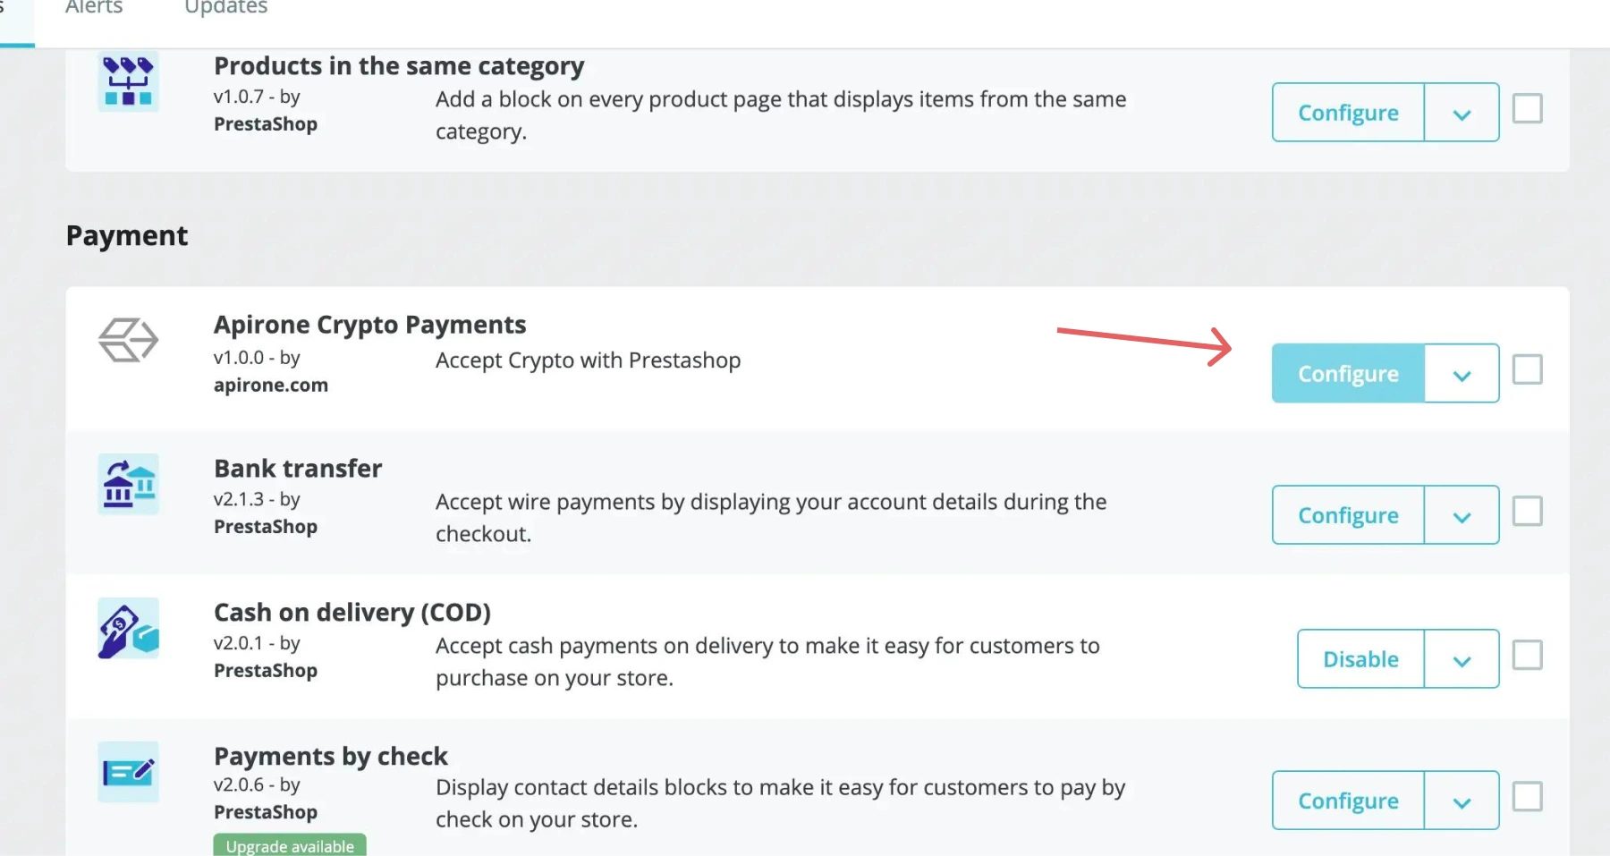
Task: Expand the Apirone Configure dropdown arrow
Action: [1462, 374]
